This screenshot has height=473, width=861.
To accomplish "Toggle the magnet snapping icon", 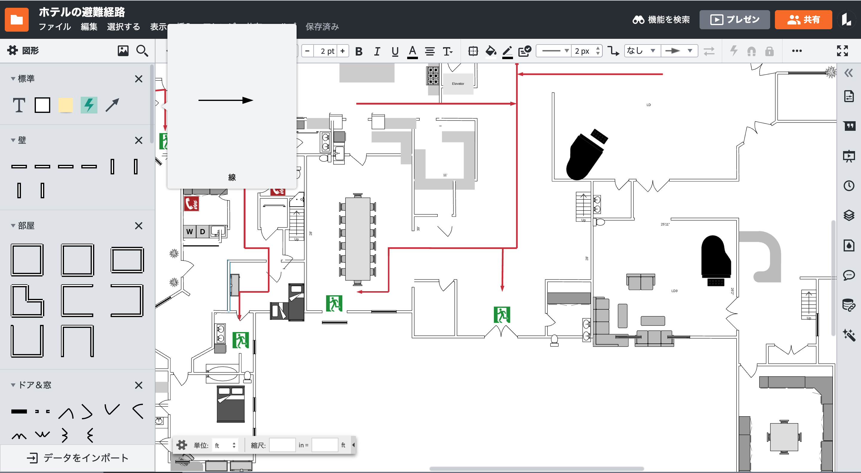I will [x=751, y=51].
